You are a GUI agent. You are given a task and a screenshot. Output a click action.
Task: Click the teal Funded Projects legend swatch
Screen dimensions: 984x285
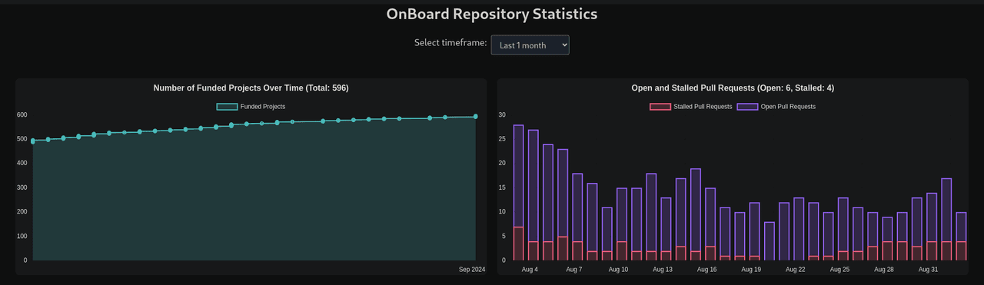click(227, 107)
